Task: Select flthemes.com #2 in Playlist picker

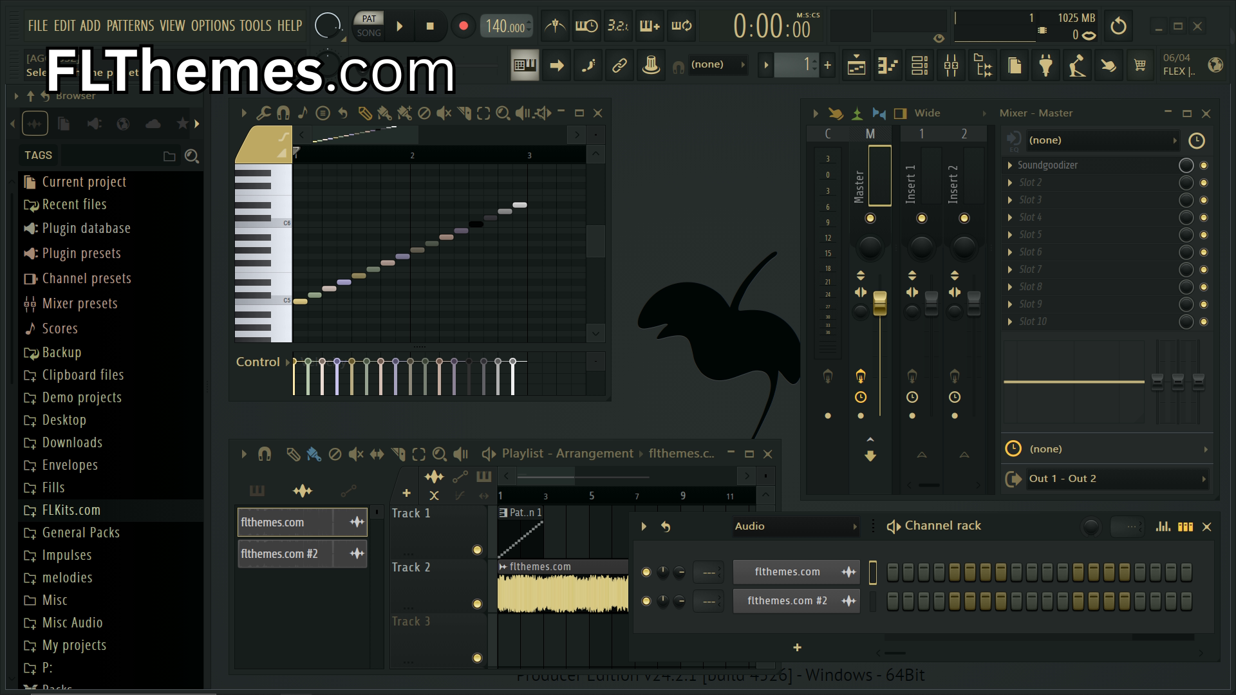Action: [303, 554]
